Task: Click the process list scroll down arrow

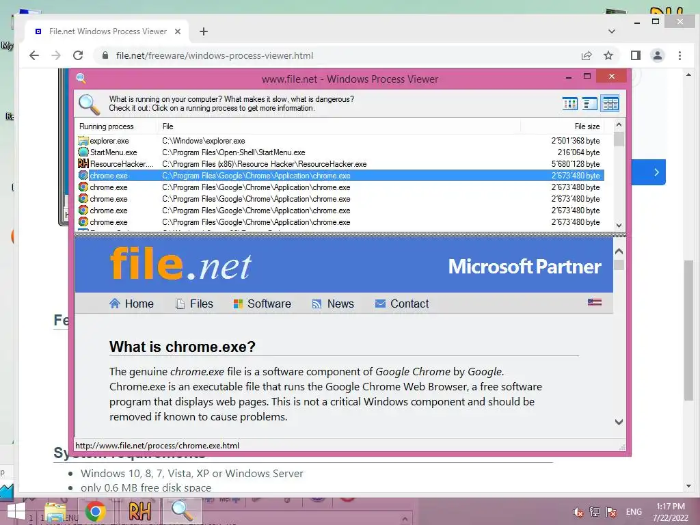Action: (619, 226)
